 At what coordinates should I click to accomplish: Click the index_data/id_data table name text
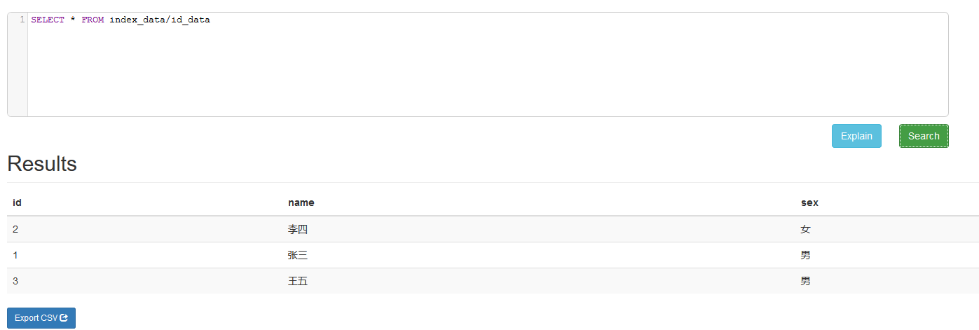160,20
